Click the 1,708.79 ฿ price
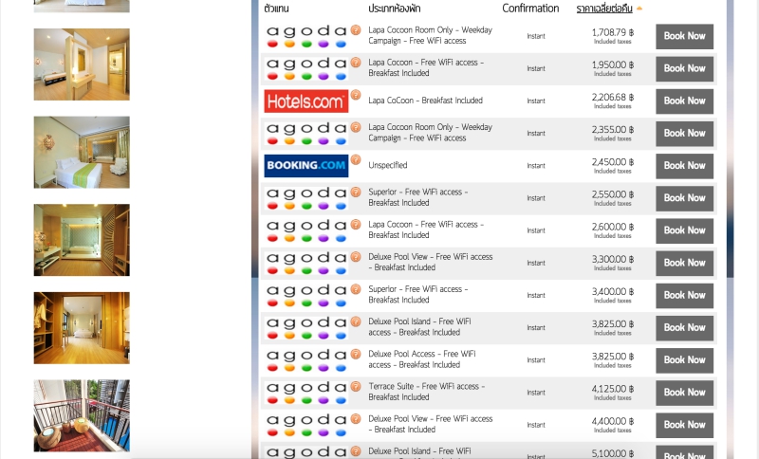This screenshot has height=459, width=759. (612, 32)
